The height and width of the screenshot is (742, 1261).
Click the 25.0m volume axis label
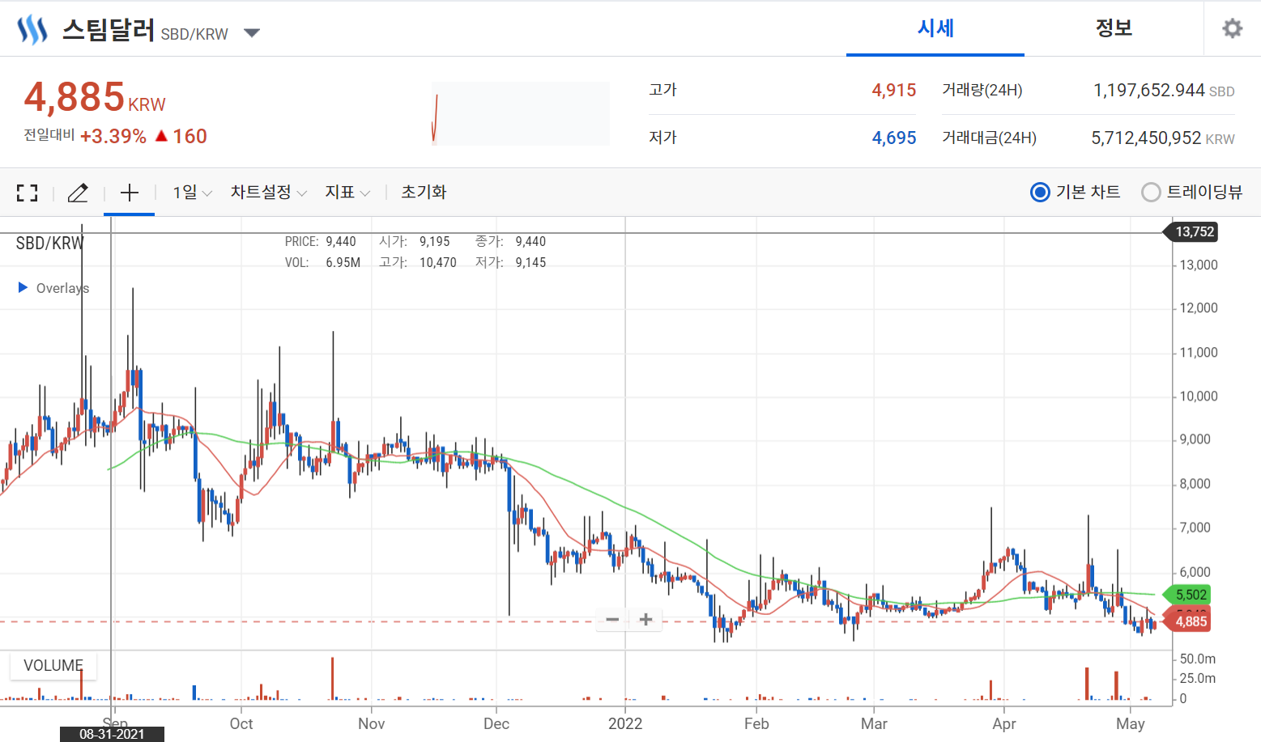click(1198, 678)
